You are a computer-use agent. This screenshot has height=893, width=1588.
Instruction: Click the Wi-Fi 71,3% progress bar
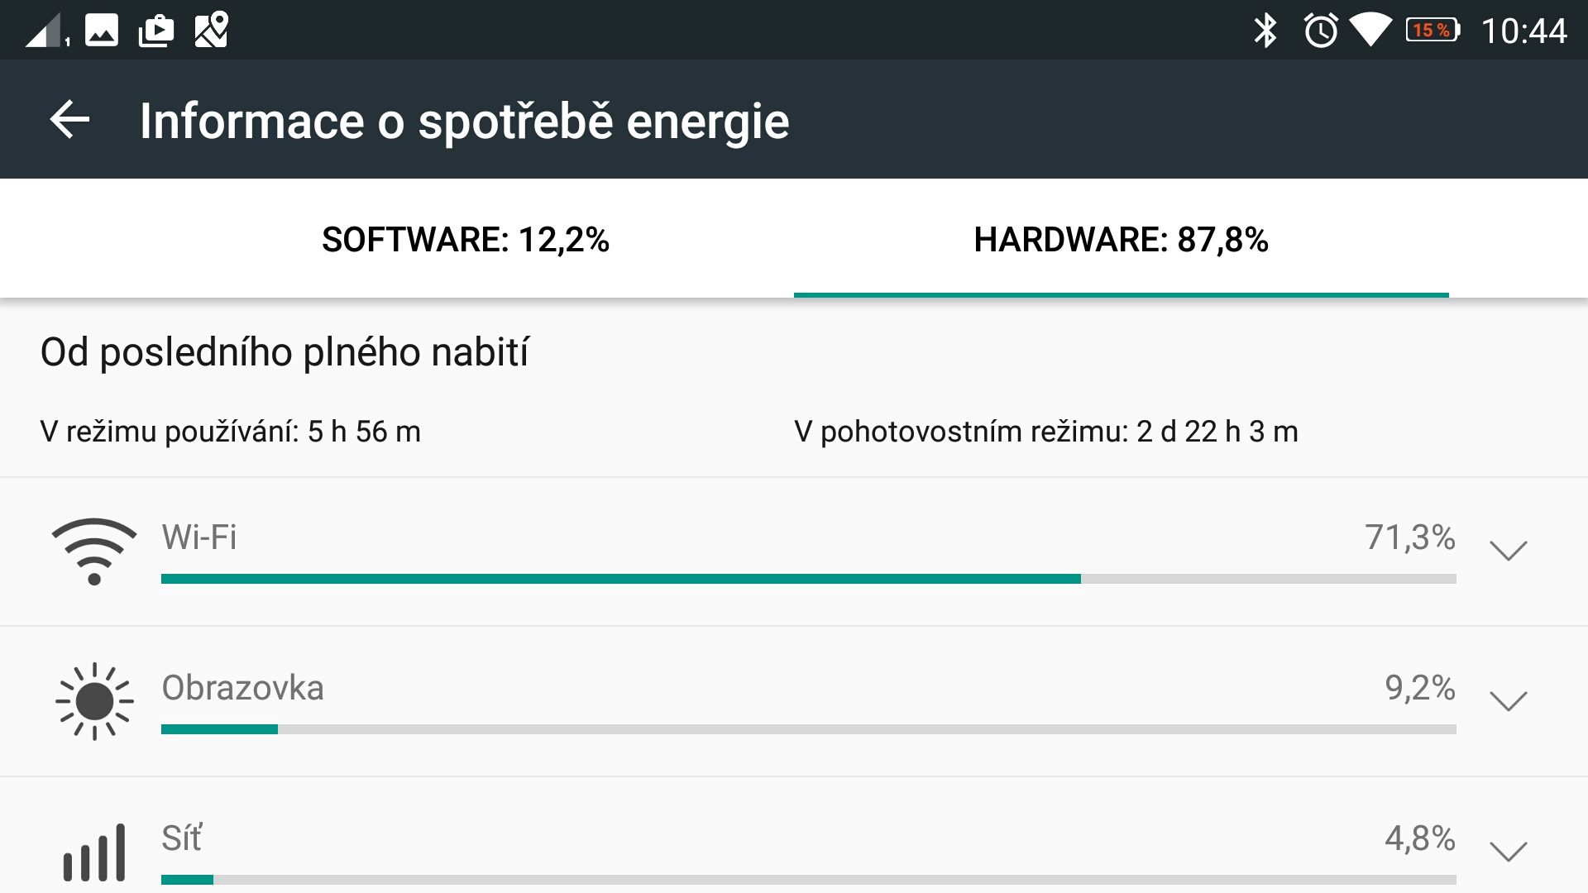808,579
